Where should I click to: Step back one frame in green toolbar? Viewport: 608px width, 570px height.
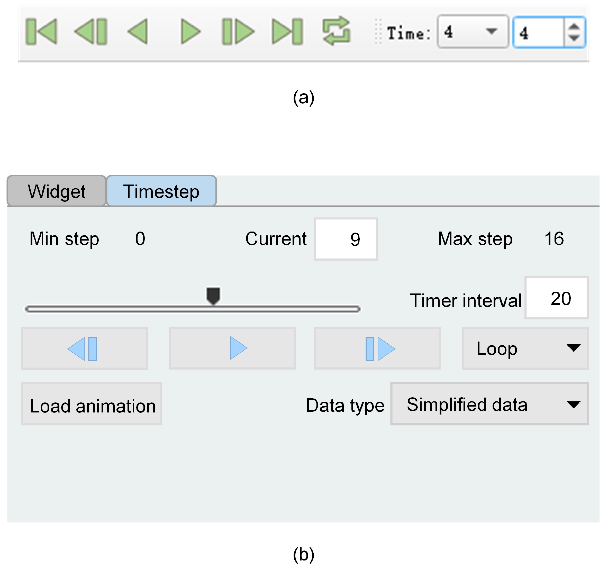click(x=91, y=32)
